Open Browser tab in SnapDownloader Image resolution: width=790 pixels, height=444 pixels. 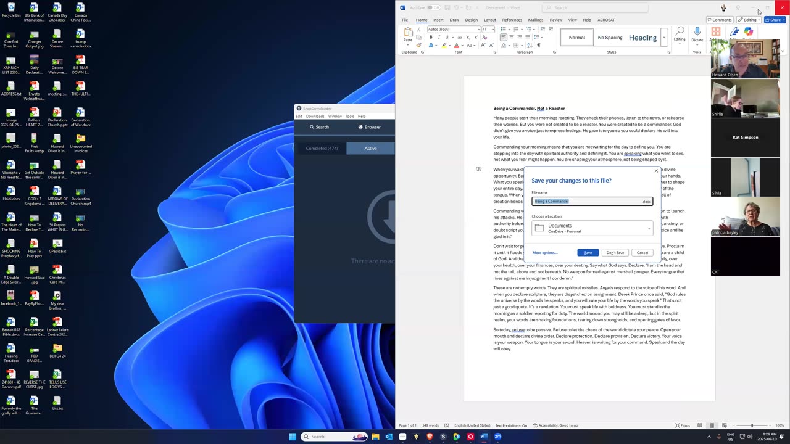tap(369, 127)
